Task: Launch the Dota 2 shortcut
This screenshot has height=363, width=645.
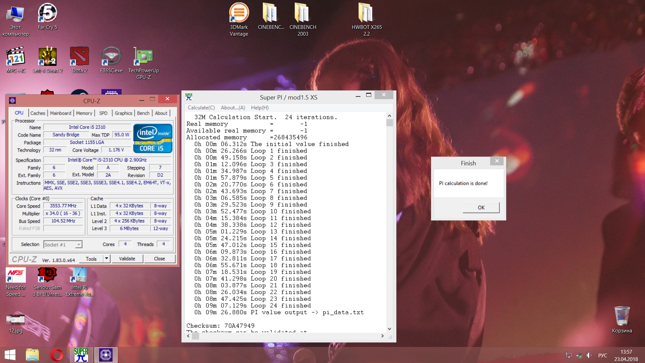Action: click(79, 60)
